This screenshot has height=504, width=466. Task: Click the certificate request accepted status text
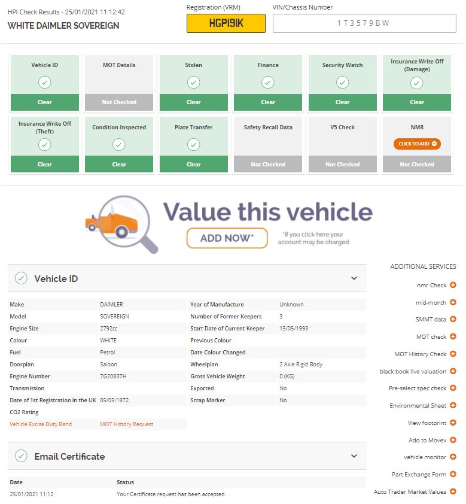click(x=171, y=494)
